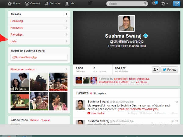Screen dimensions: 183x137
Task: Click the chevron beside Following
Action: (x=66, y=21)
